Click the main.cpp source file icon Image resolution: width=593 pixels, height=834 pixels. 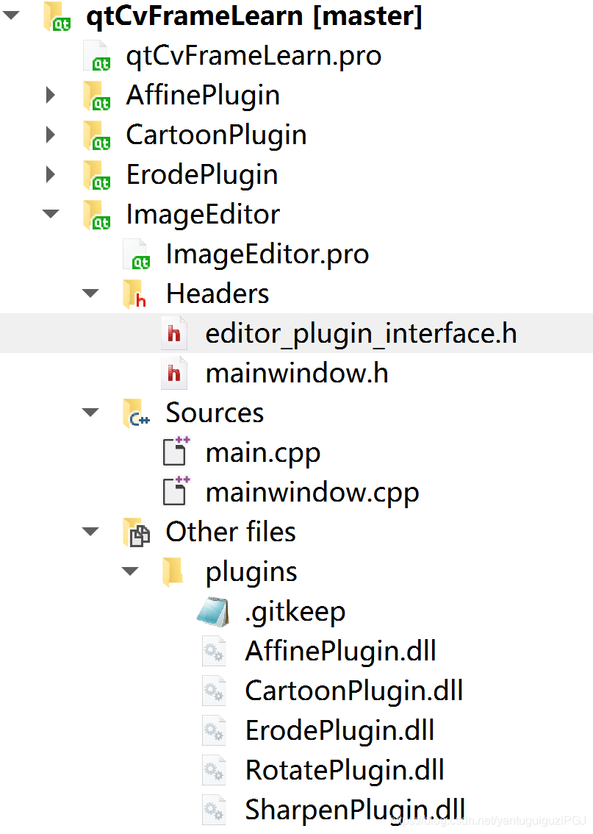(176, 452)
